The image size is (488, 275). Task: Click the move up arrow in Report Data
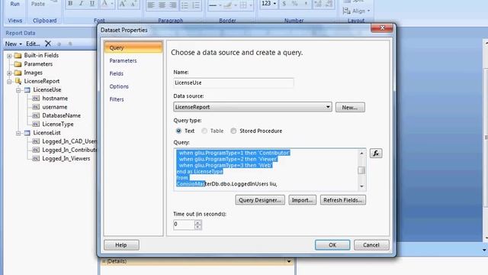click(x=59, y=44)
